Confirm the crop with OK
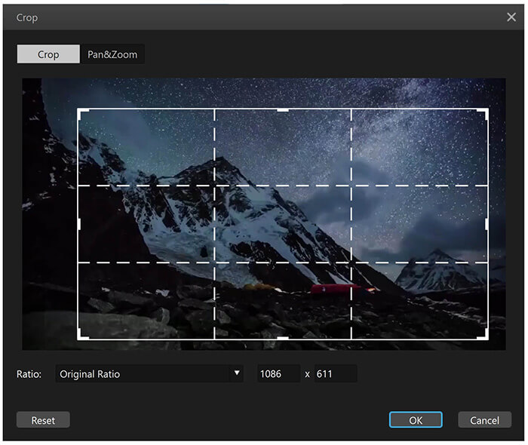 (416, 420)
